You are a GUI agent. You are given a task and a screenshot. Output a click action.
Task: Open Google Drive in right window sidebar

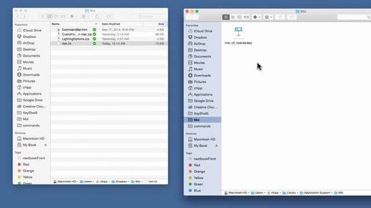point(203,101)
